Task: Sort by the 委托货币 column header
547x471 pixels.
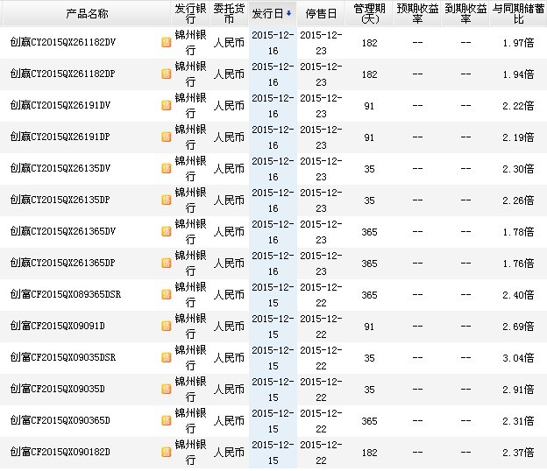Action: tap(229, 14)
